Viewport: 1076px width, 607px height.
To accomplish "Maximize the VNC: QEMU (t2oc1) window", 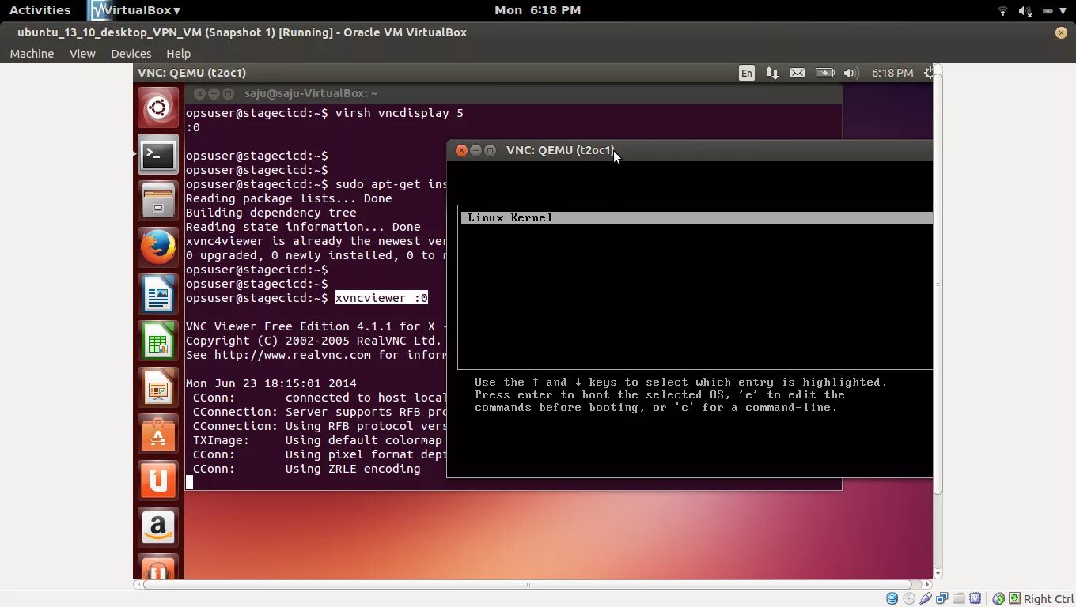I will coord(490,150).
